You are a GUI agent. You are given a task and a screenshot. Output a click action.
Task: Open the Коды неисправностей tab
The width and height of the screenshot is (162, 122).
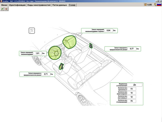39,5
